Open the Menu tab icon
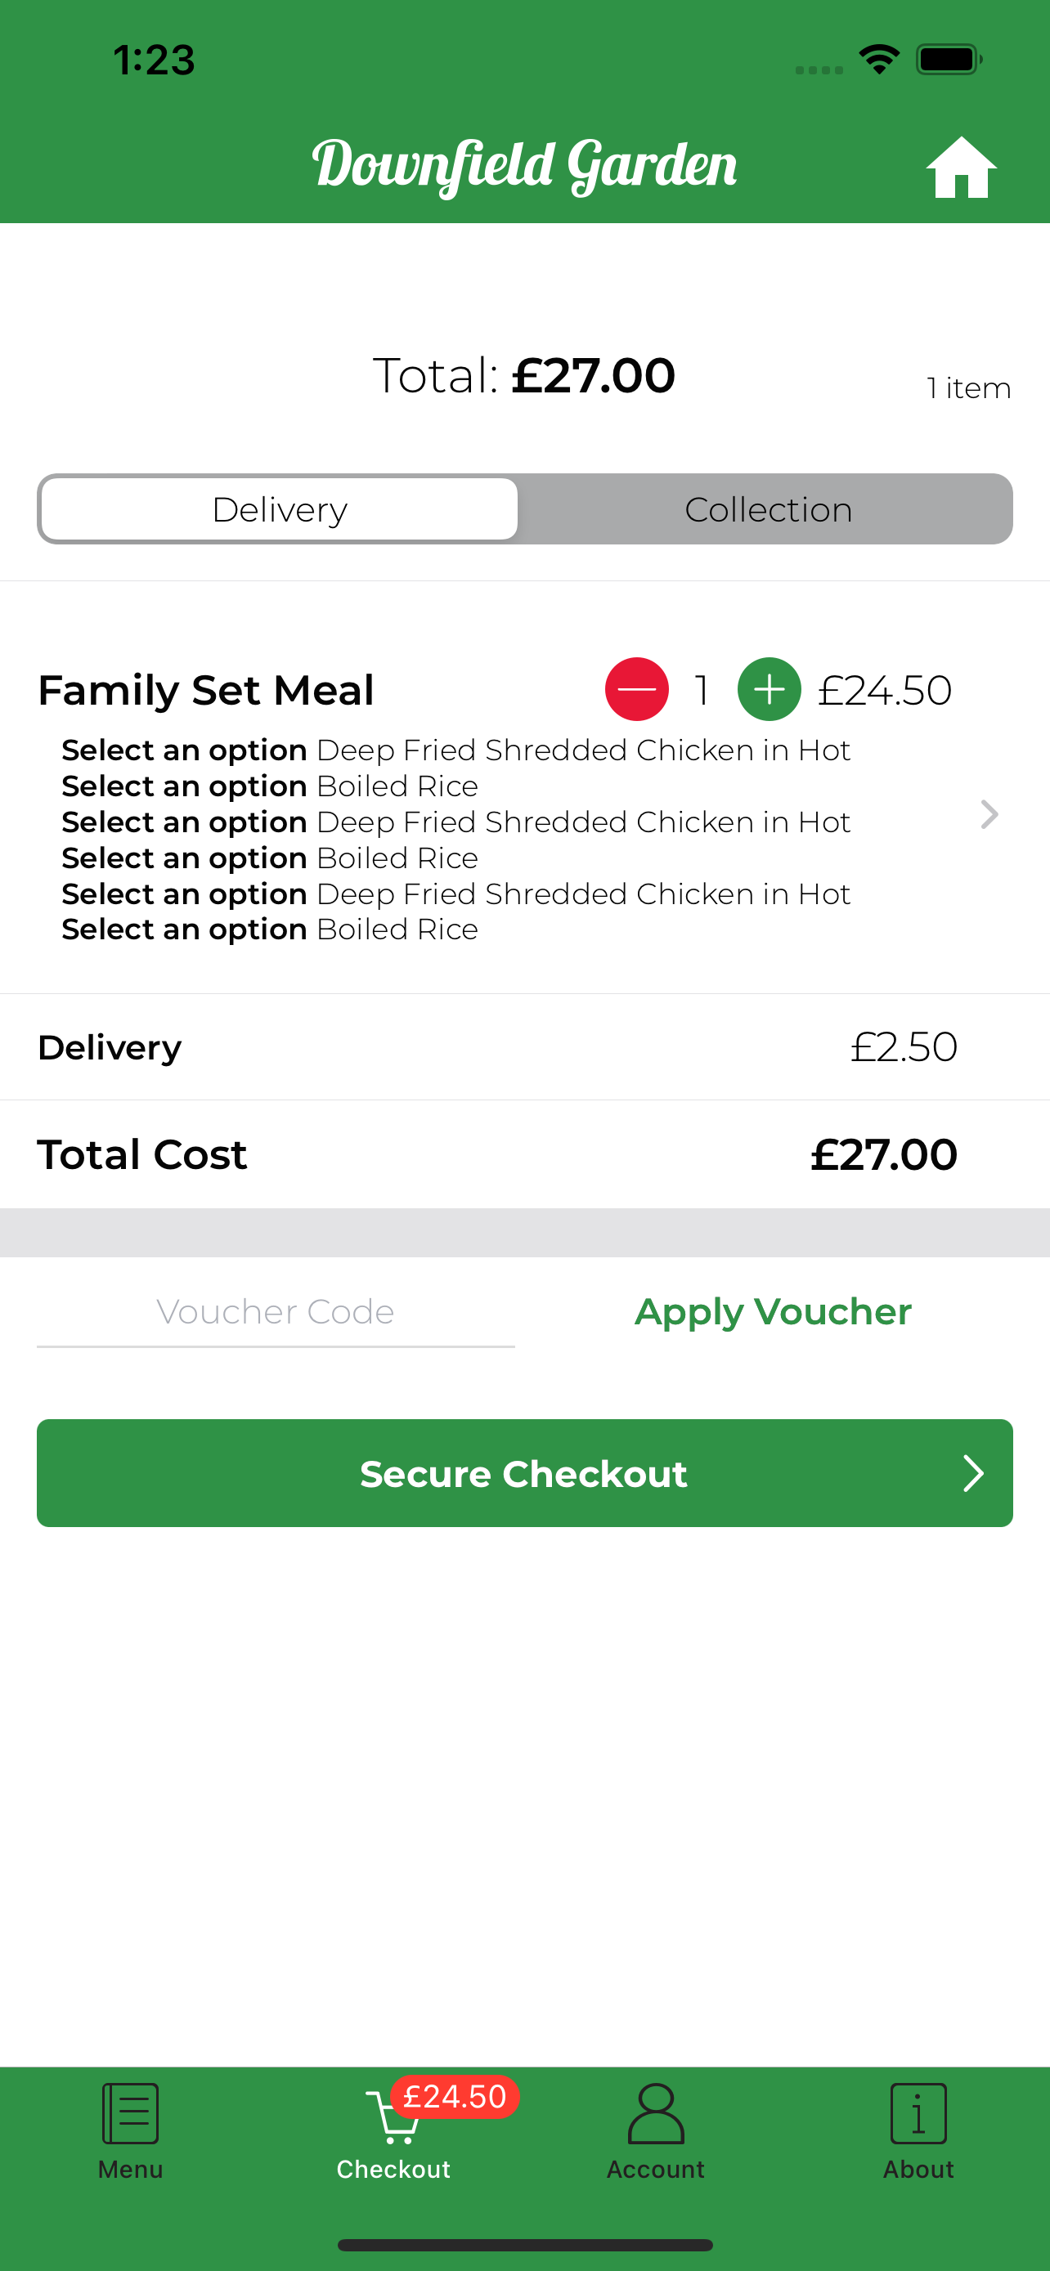 pyautogui.click(x=131, y=2112)
